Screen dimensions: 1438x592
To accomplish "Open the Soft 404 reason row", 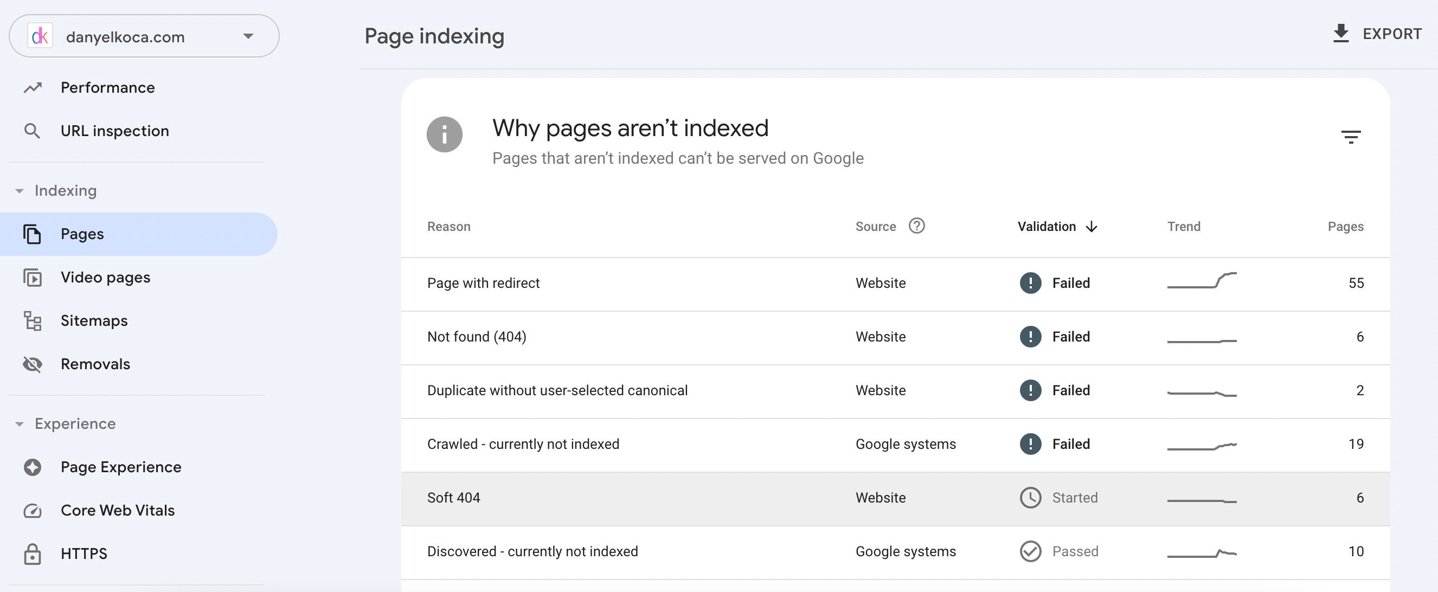I will point(454,497).
